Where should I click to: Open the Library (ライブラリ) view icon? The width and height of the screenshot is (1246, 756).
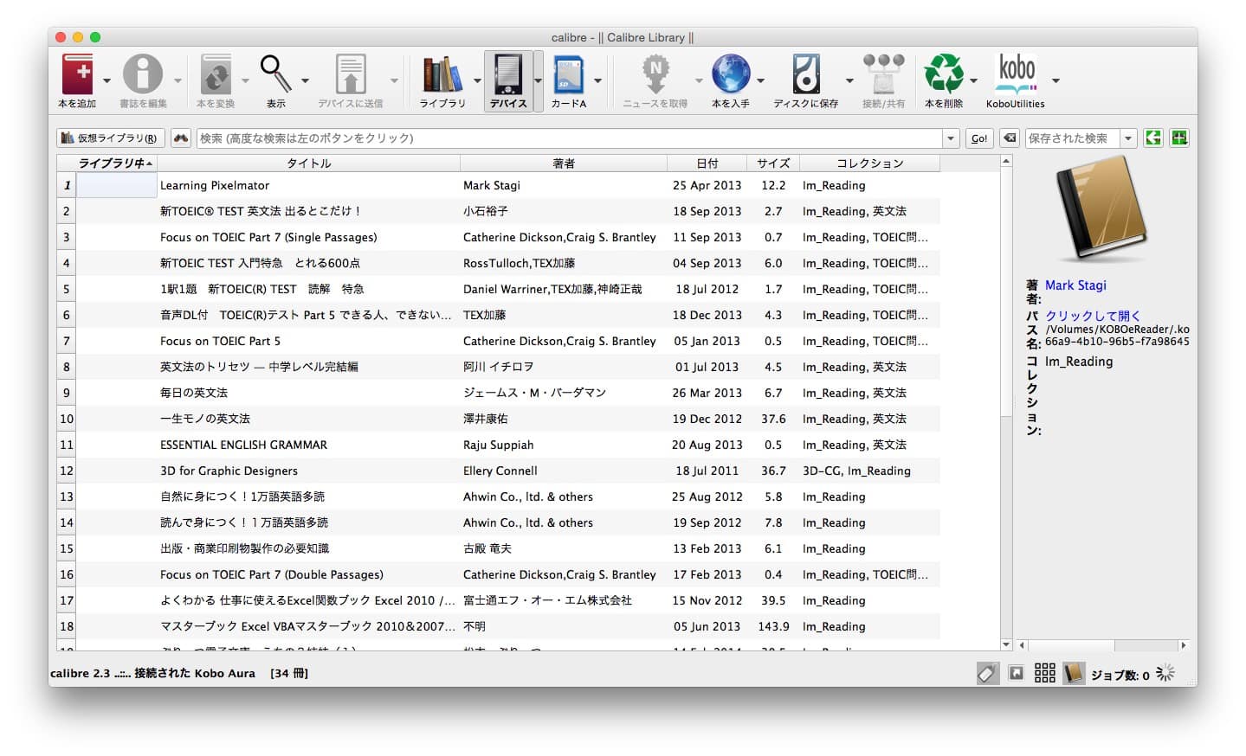(442, 76)
